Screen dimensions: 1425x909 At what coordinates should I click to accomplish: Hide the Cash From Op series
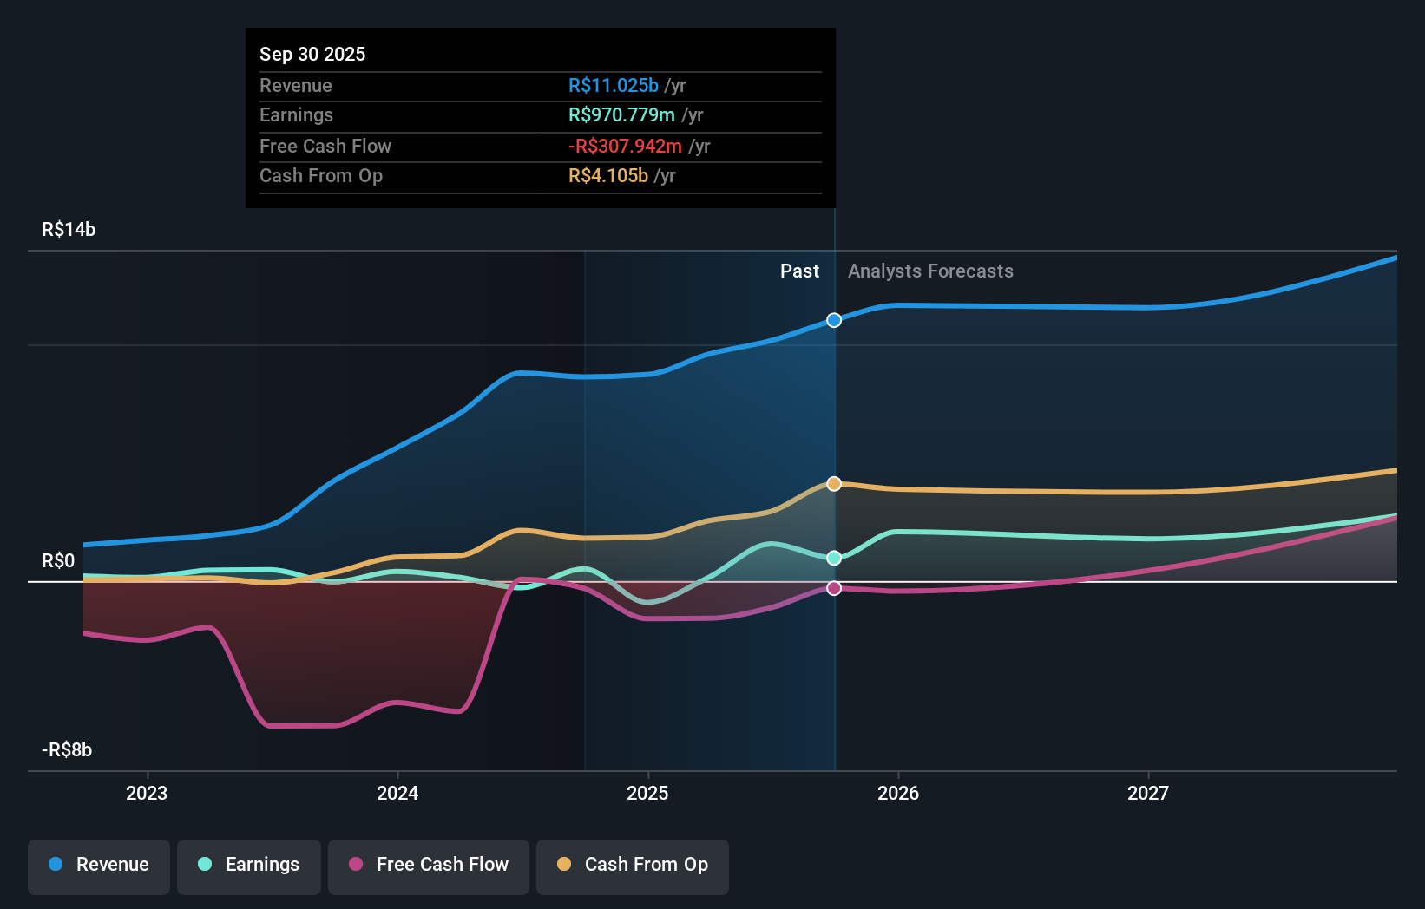pyautogui.click(x=632, y=866)
